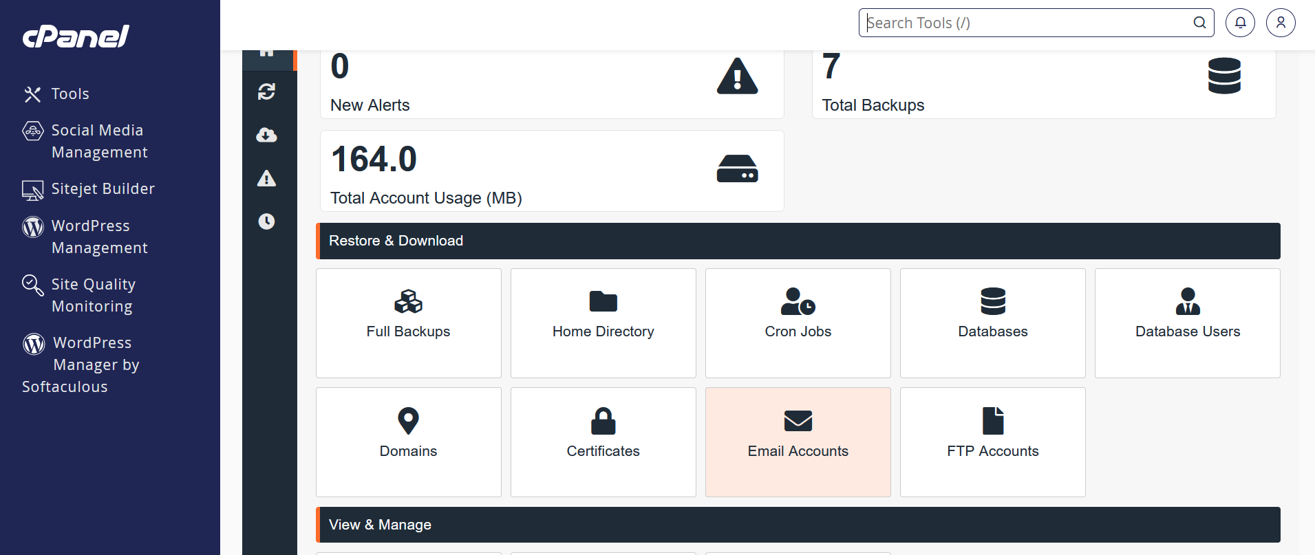Image resolution: width=1315 pixels, height=555 pixels.
Task: Click the Total Account Usage (MB) label
Action: click(426, 198)
